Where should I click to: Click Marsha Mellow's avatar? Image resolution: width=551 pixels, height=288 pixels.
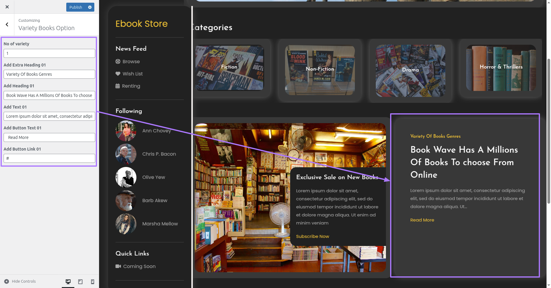click(126, 224)
